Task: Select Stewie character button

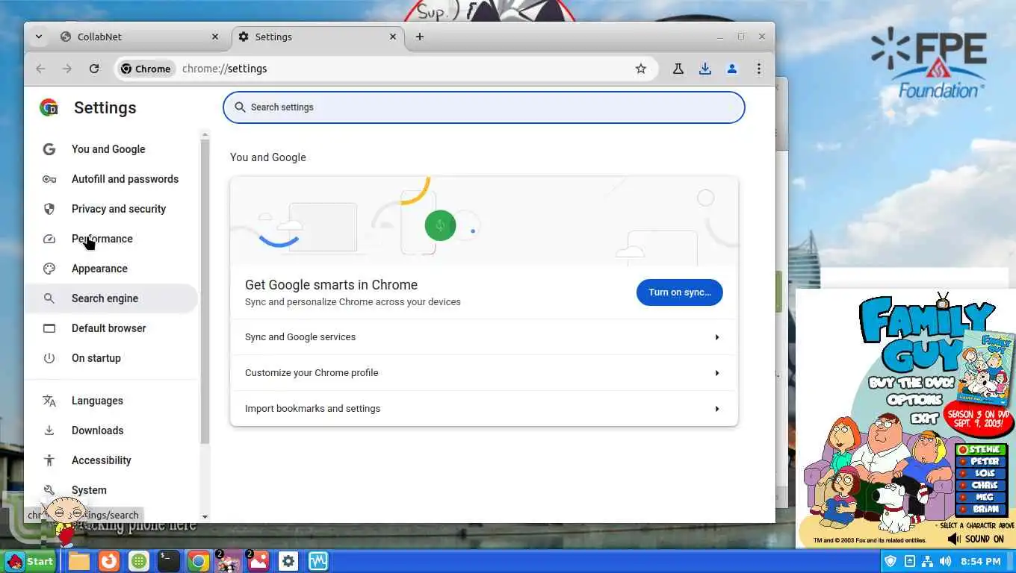Action: [982, 450]
